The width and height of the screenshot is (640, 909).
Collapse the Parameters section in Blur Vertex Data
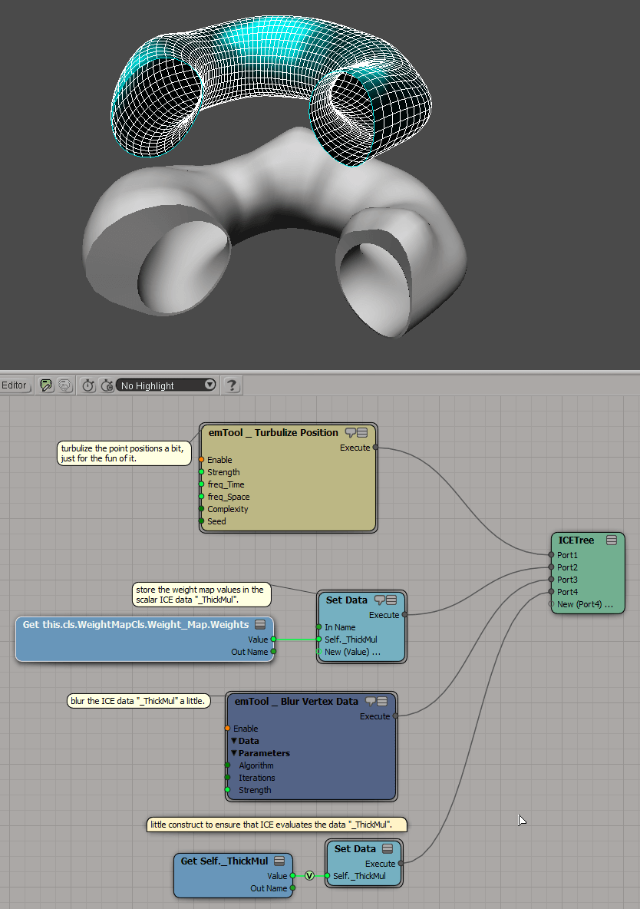pos(234,753)
